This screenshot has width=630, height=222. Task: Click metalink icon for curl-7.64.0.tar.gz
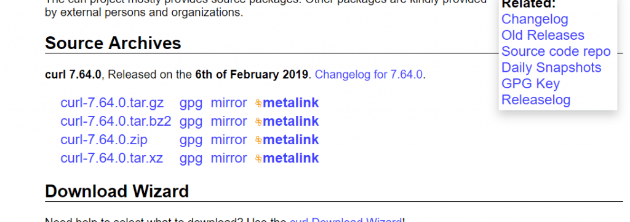click(259, 104)
